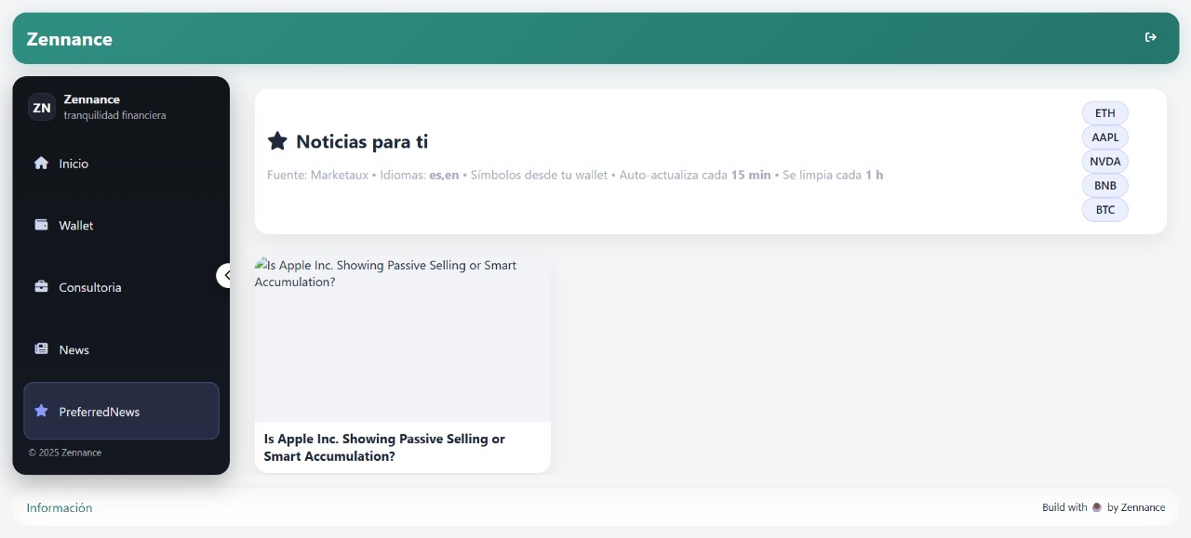Select the PreferredNews menu item

[121, 411]
